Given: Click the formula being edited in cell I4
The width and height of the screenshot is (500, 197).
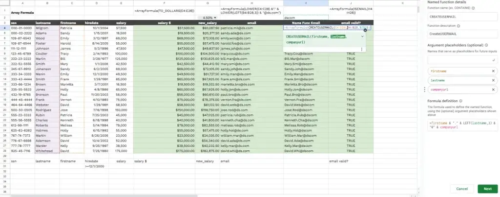Looking at the screenshot, I should (x=327, y=28).
